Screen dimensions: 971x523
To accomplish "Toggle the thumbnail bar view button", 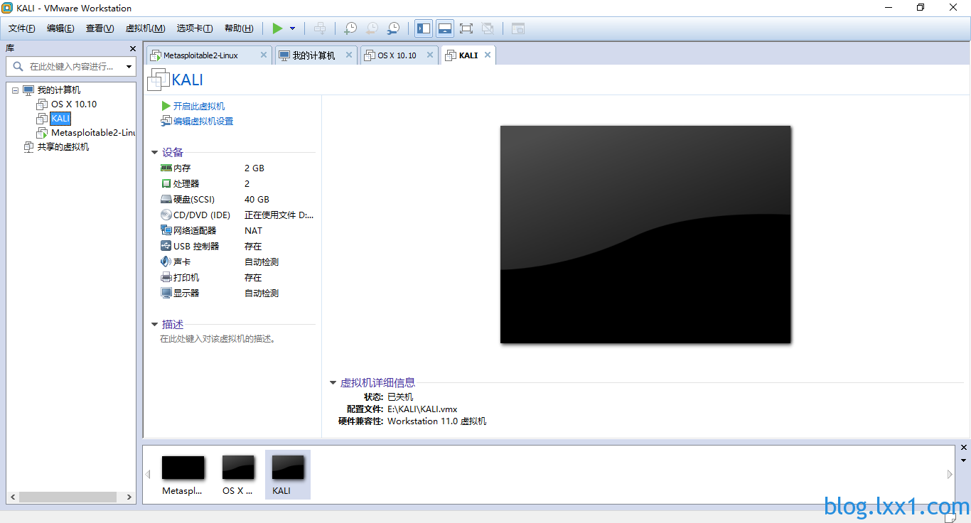I will 445,28.
